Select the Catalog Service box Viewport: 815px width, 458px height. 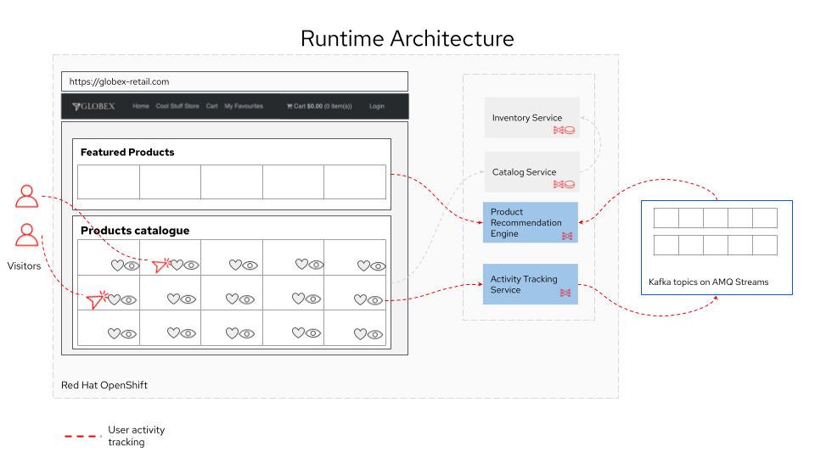pos(532,172)
